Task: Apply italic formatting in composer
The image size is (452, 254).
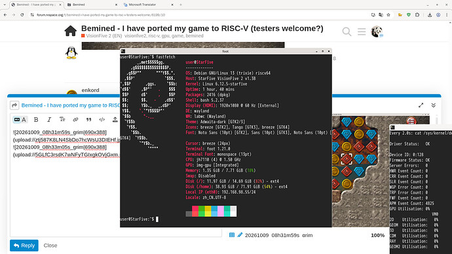Action: coord(49,120)
